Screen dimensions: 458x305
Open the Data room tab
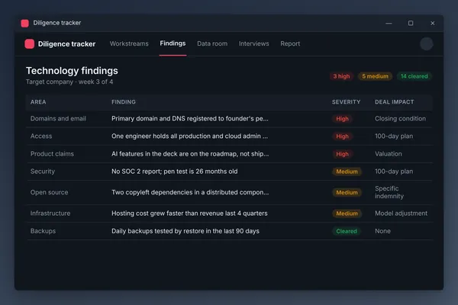pos(212,43)
